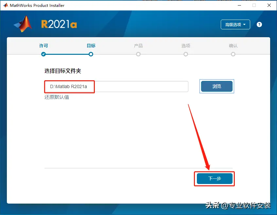Viewport: 277px width, 215px height.
Task: Click the 确认 step circle
Action: tap(233, 54)
